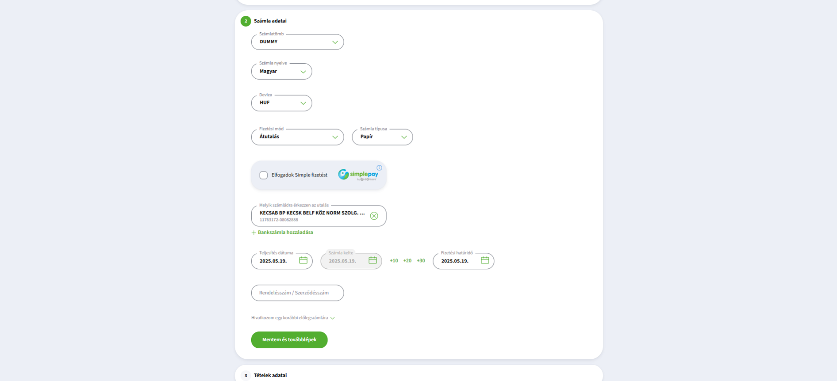Focus the Rendelésszám / Szerződésszám input

click(x=297, y=293)
